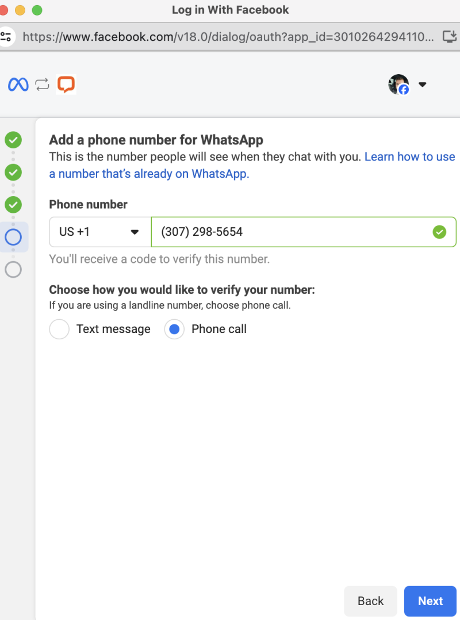Expand the account switcher arrow

click(423, 85)
